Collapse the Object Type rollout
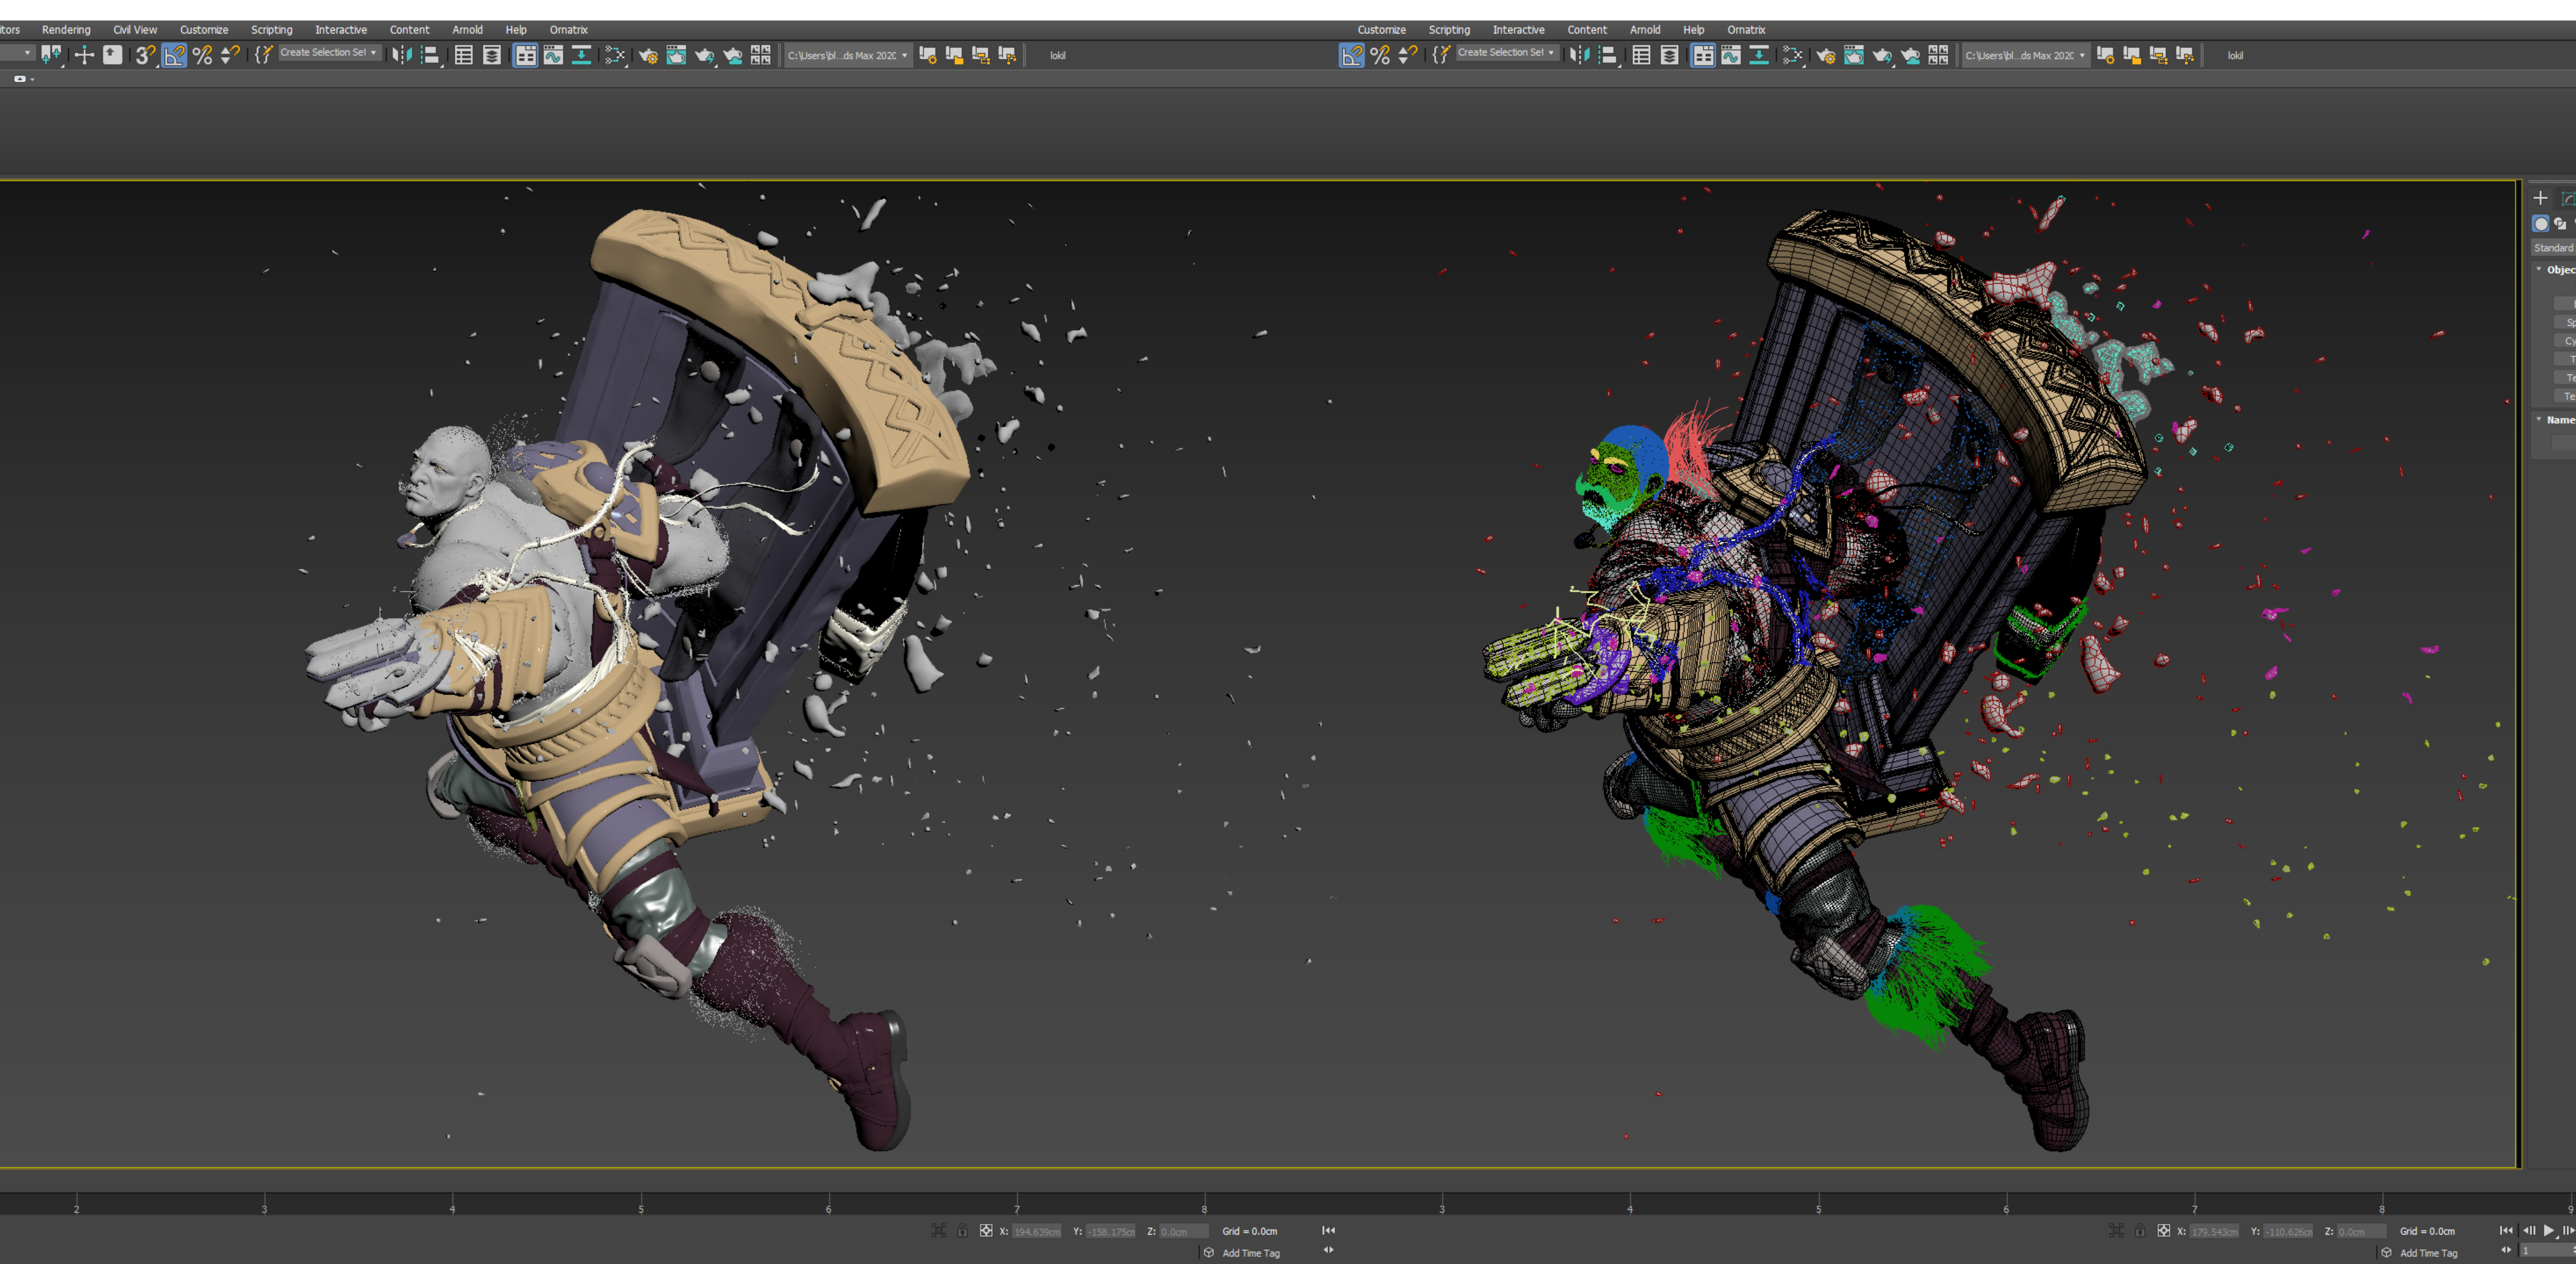 (x=2555, y=270)
